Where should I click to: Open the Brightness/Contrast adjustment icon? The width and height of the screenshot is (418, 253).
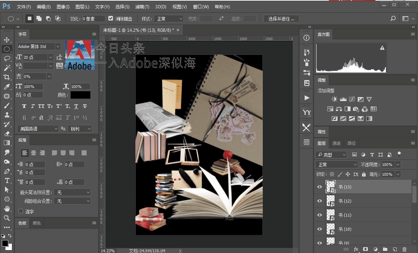pos(334,99)
